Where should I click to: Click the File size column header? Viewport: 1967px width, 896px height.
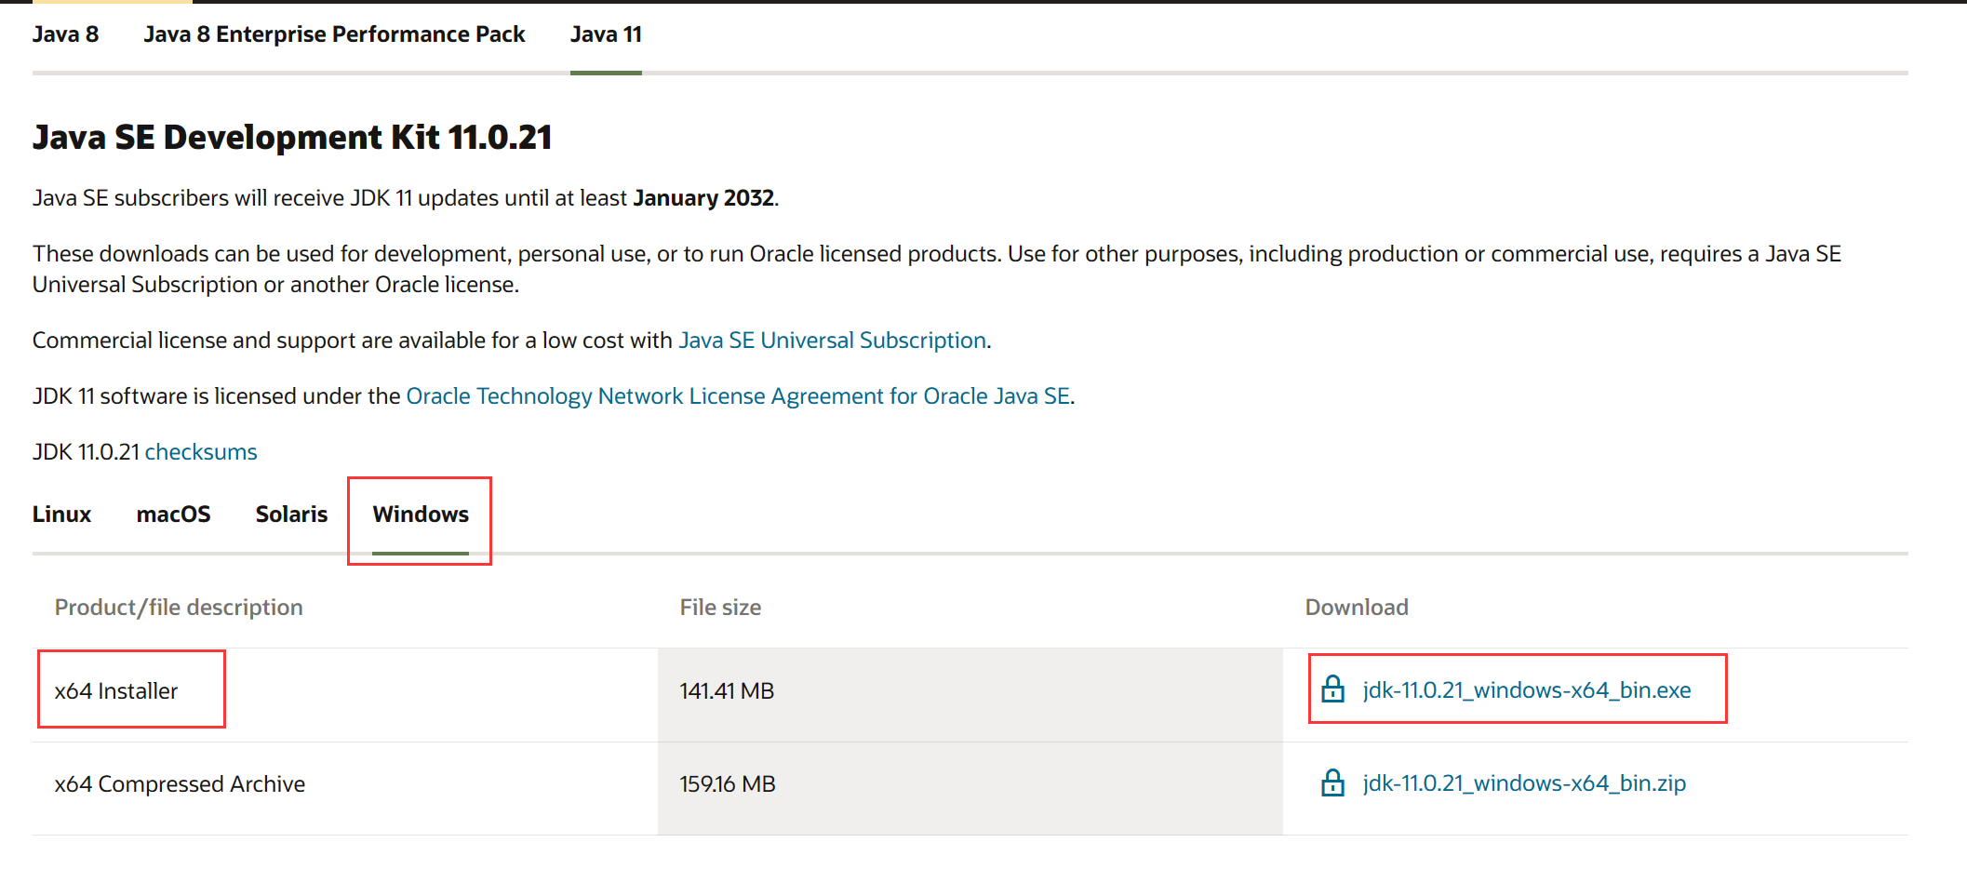point(720,608)
